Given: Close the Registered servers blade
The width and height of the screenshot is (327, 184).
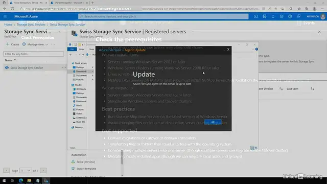Looking at the screenshot, I should point(319,32).
